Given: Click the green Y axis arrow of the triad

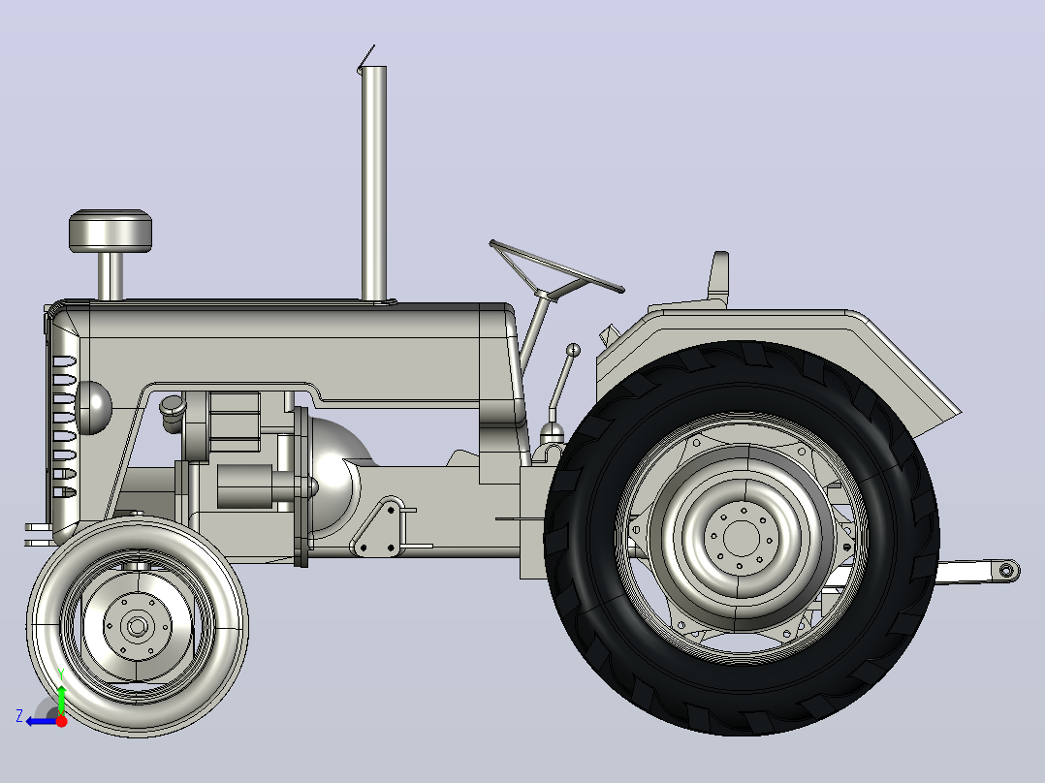Looking at the screenshot, I should (x=61, y=700).
